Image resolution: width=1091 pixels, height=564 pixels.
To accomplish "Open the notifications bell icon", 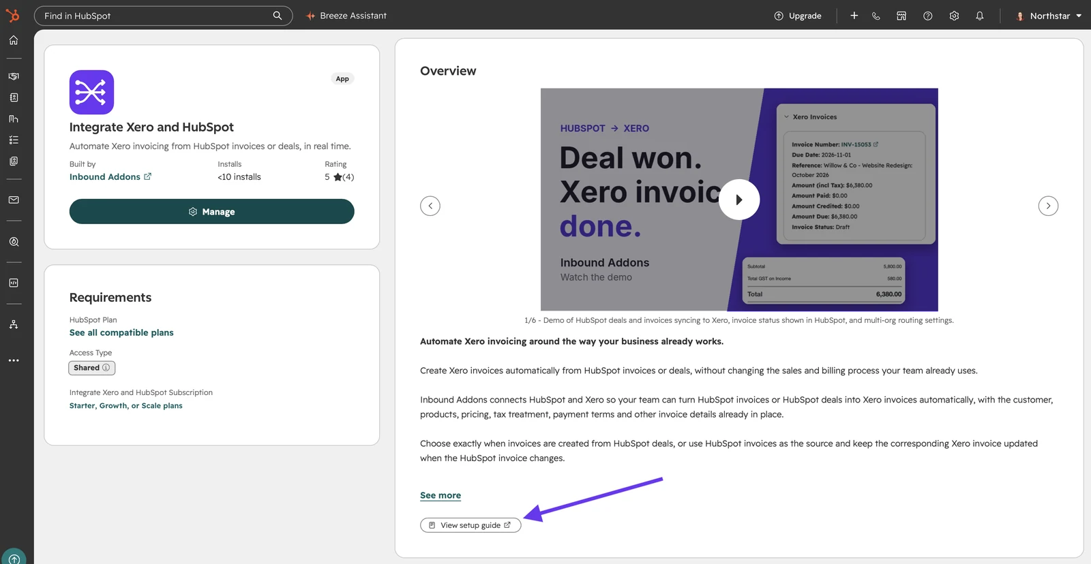I will click(x=980, y=16).
